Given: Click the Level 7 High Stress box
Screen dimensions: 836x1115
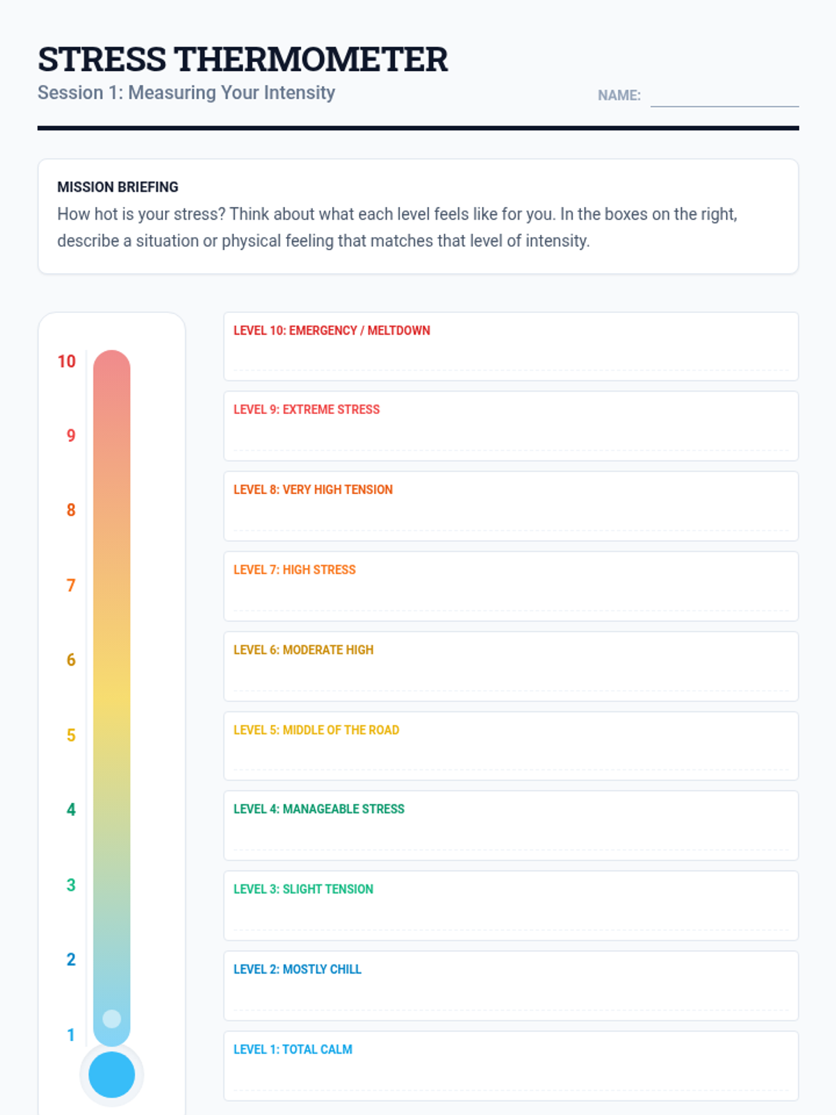Looking at the screenshot, I should coord(511,586).
